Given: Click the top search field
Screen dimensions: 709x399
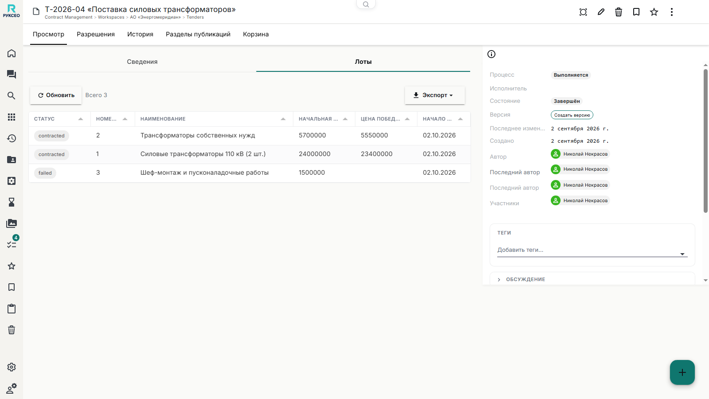Looking at the screenshot, I should 366,4.
